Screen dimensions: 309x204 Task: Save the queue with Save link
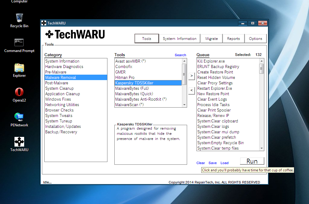click(x=213, y=163)
